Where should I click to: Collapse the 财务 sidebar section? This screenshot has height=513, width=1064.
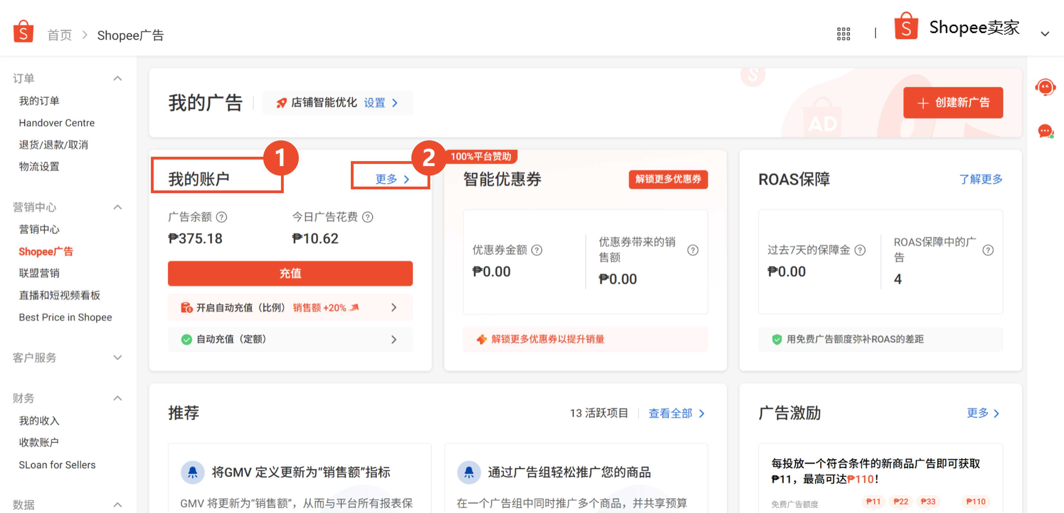click(118, 398)
